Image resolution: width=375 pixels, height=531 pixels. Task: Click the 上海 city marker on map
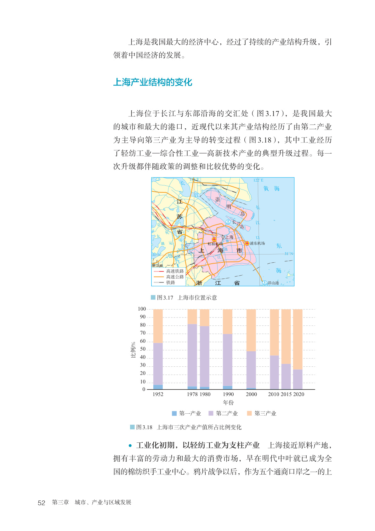[x=223, y=237]
